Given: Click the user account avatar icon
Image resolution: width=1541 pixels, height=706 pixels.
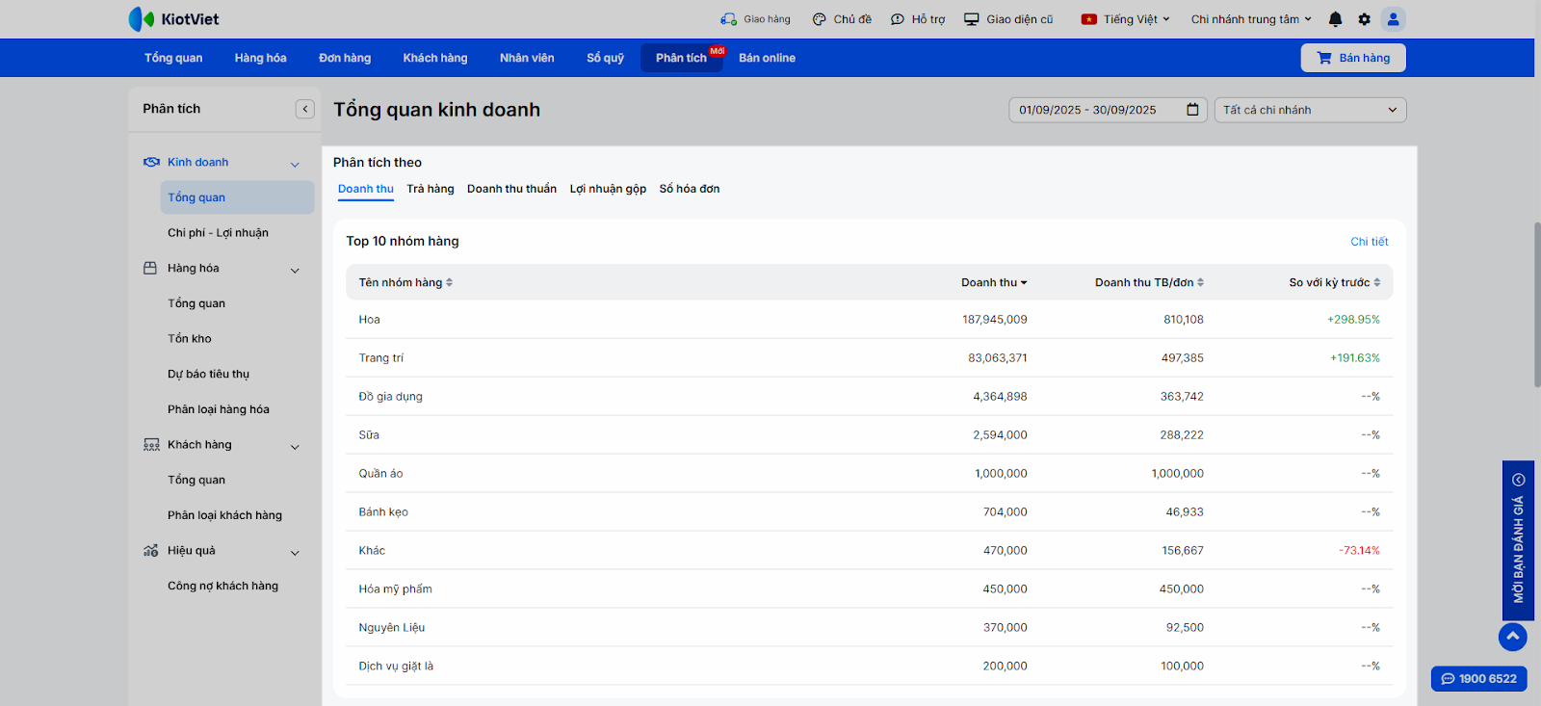Looking at the screenshot, I should click(x=1393, y=19).
